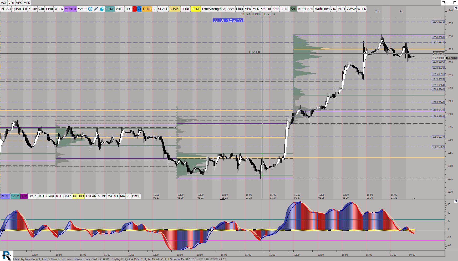Viewport: 458px width, 261px height.
Task: Toggle the red CI button
Action: coord(135,9)
